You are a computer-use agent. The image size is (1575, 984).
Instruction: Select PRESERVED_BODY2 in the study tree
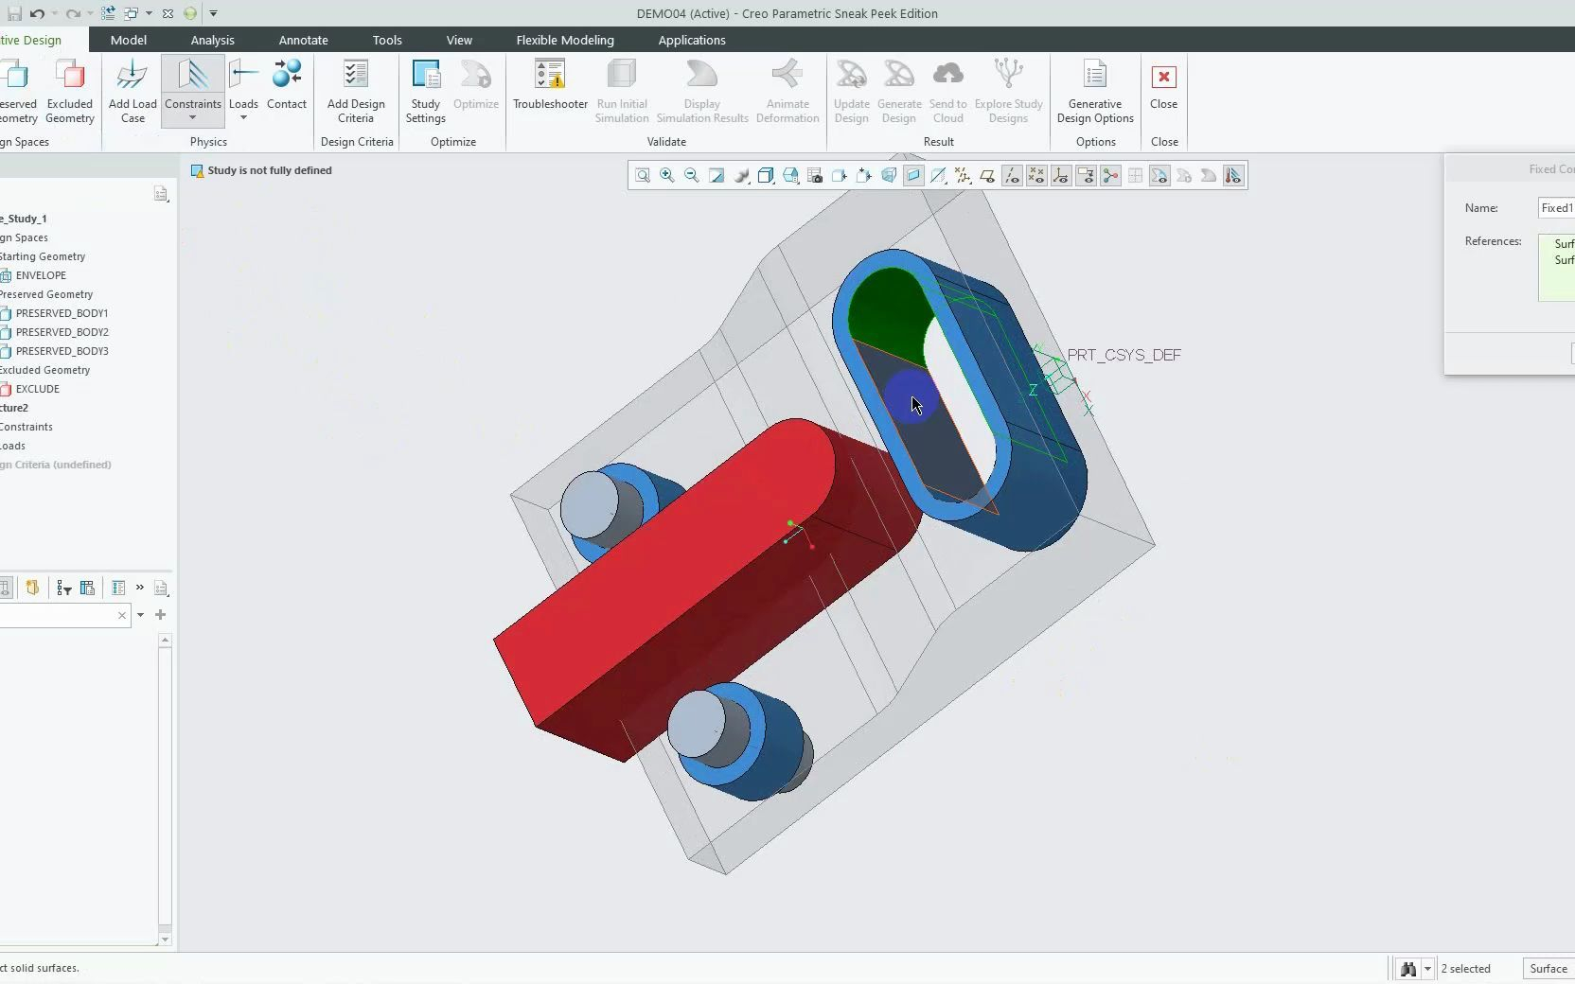pyautogui.click(x=62, y=332)
